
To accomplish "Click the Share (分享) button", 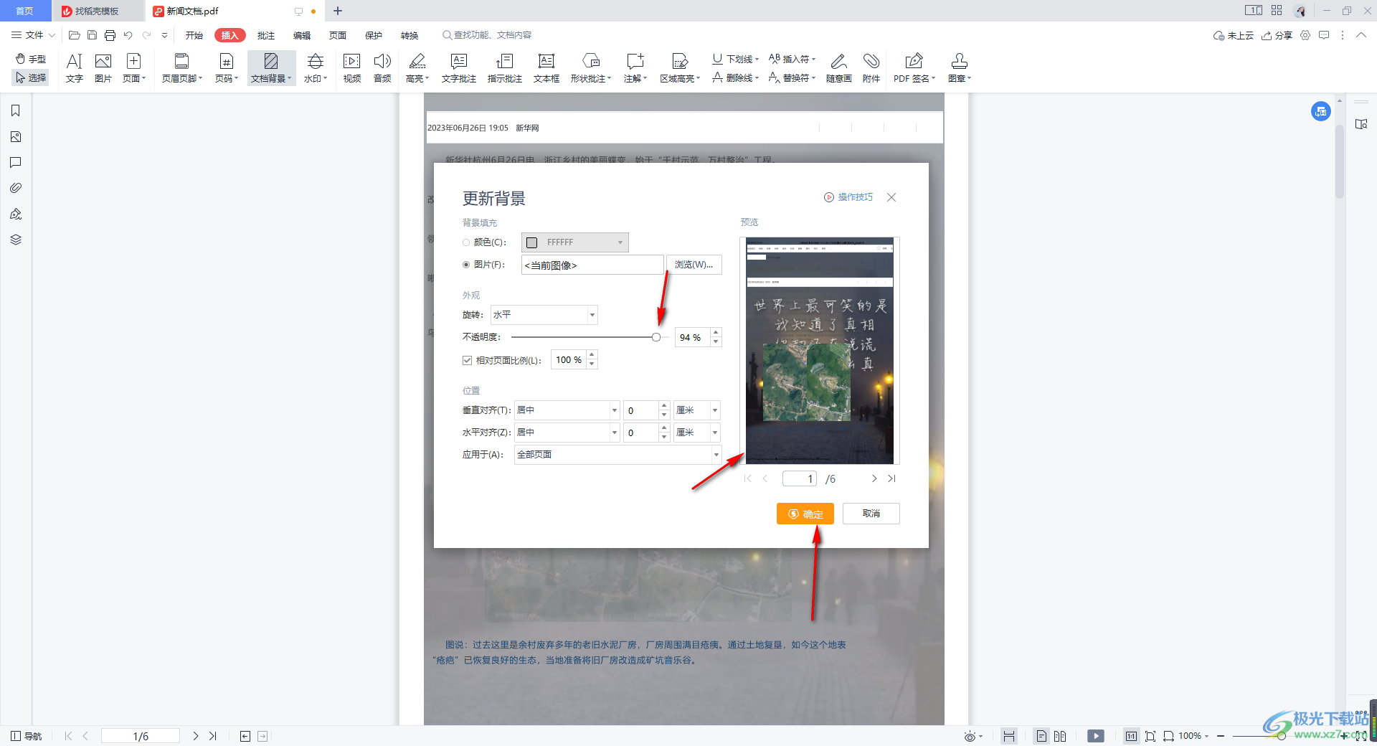I will [x=1277, y=35].
